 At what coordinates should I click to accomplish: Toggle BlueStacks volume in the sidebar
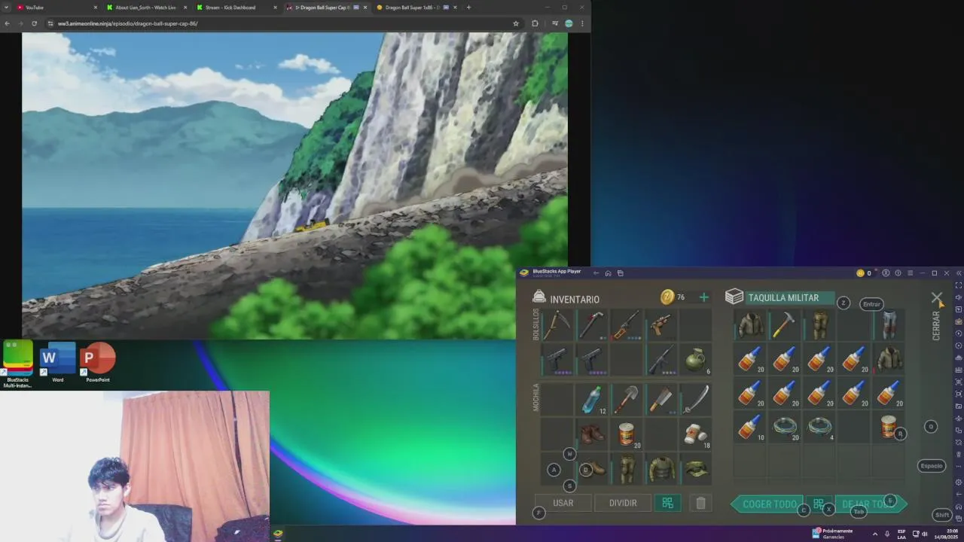coord(958,297)
